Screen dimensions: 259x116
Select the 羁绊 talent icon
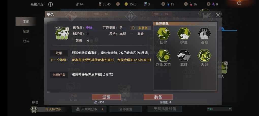point(184,56)
